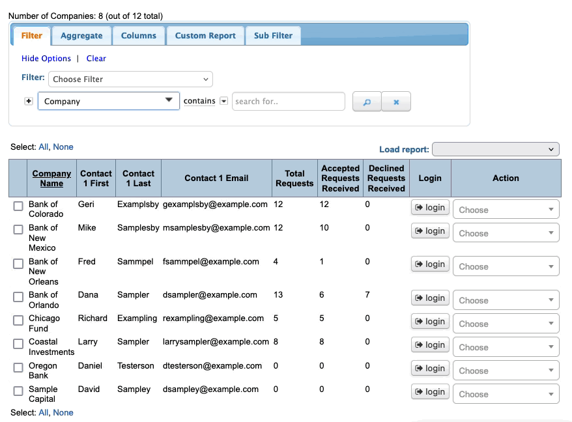Select the Bank of Orlando row checkbox
The width and height of the screenshot is (572, 422).
click(18, 297)
